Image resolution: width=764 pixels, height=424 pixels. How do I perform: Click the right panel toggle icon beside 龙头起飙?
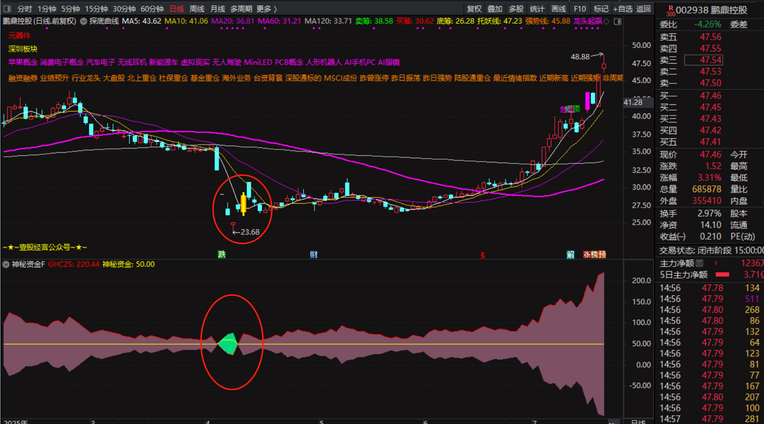tap(617, 21)
